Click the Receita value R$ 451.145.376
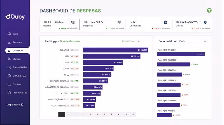This screenshot has width=224, height=125. click(x=54, y=22)
